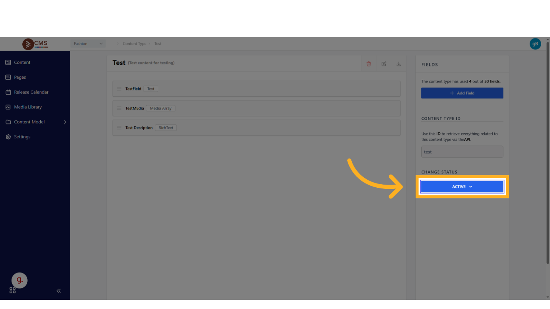Click the red trash delete icon
Viewport: 550px width, 309px height.
[368, 64]
